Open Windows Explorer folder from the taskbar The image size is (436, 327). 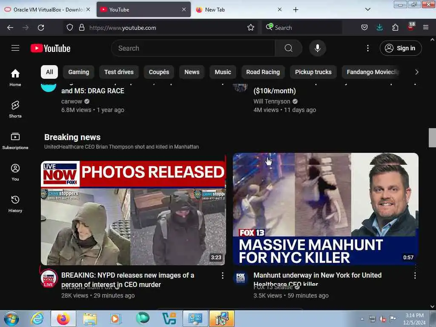click(90, 318)
